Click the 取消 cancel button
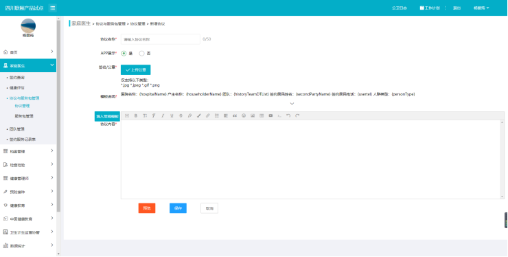This screenshot has height=257, width=508. [209, 208]
